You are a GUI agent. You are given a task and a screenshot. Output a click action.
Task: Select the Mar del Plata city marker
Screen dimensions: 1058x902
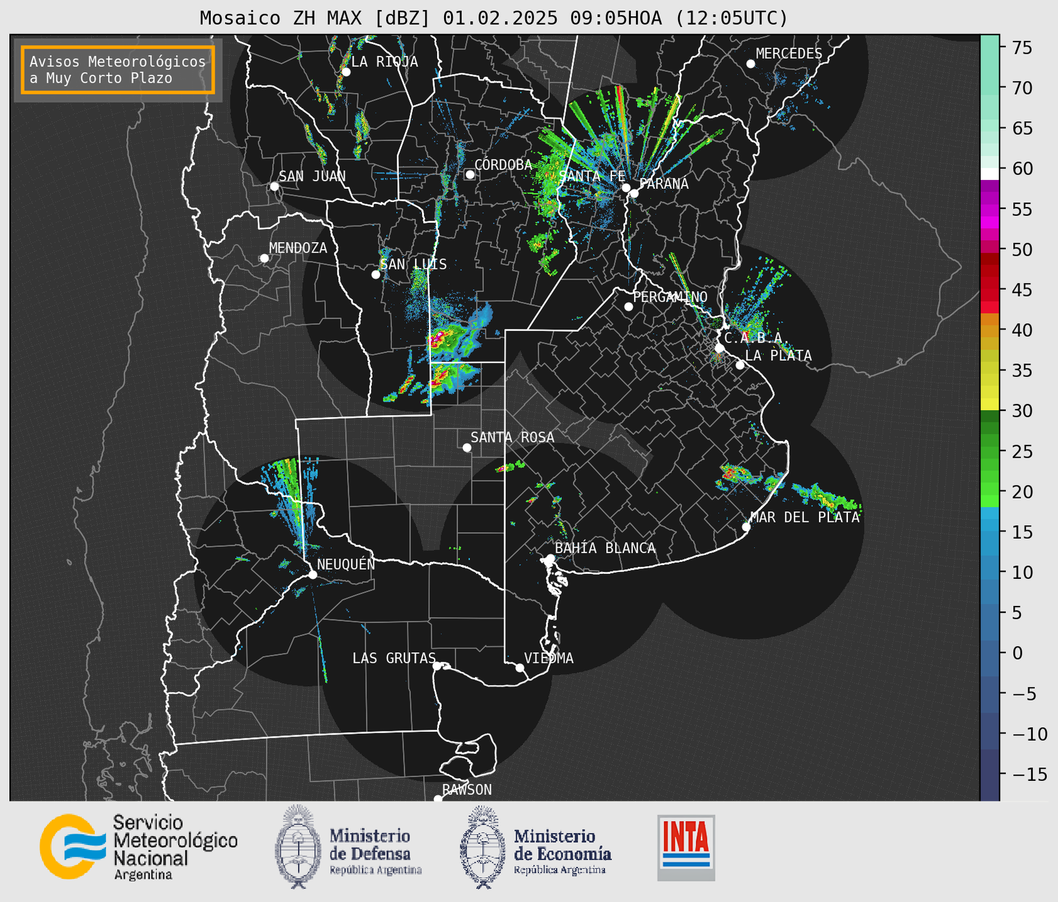tap(746, 527)
